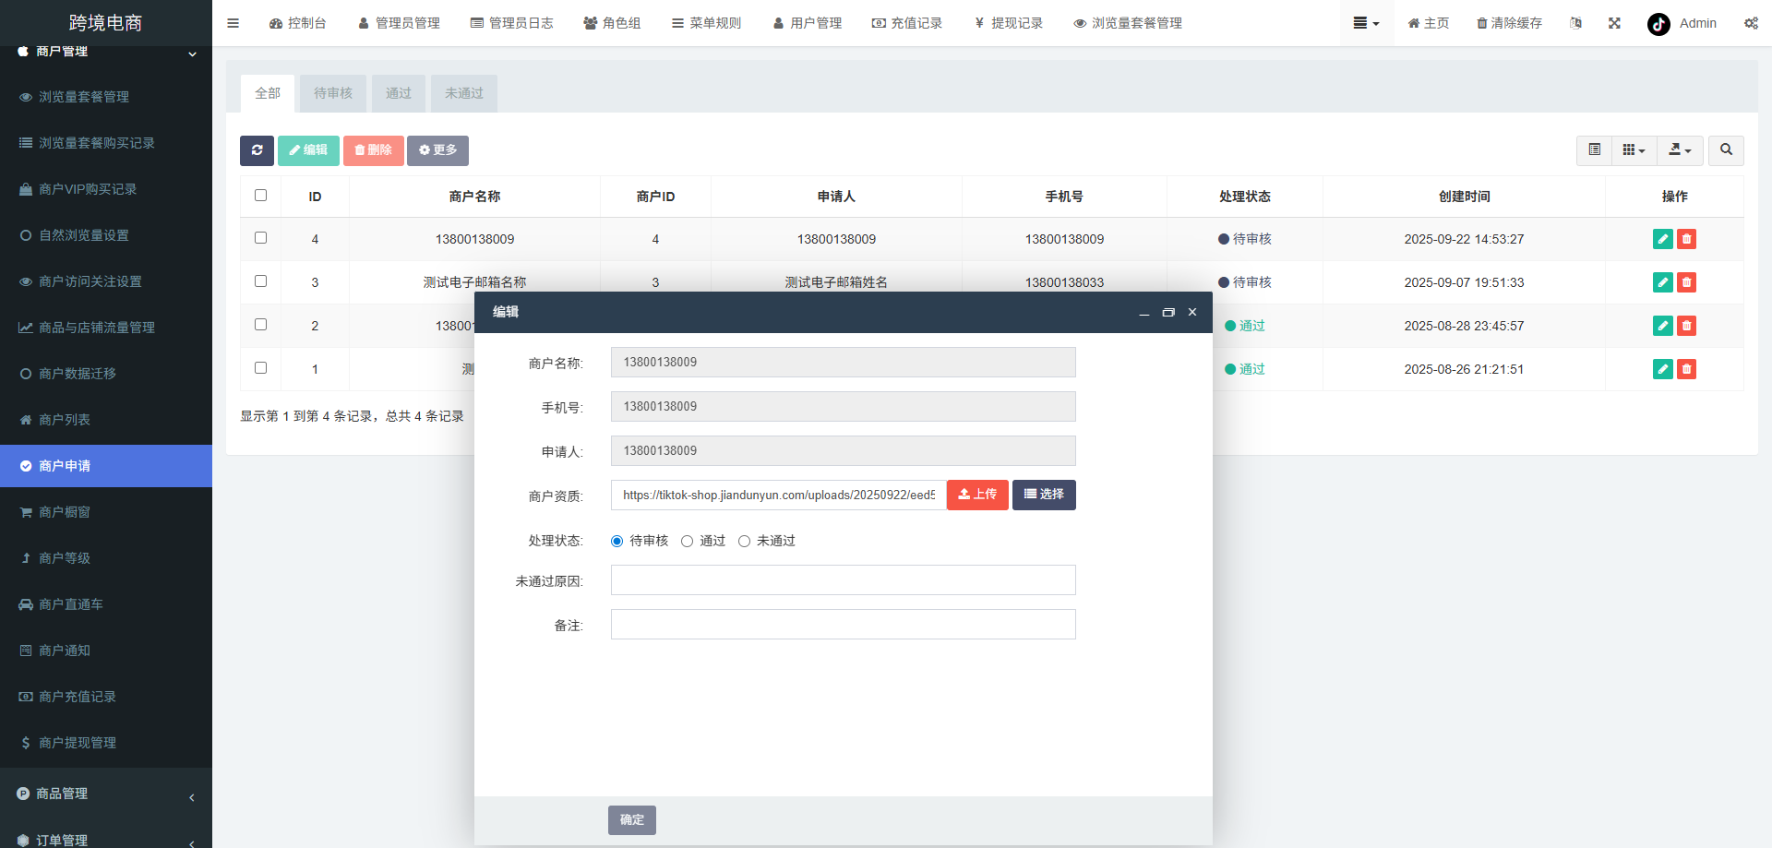Click the 确定 button in the edit dialog
1772x848 pixels.
(x=631, y=819)
